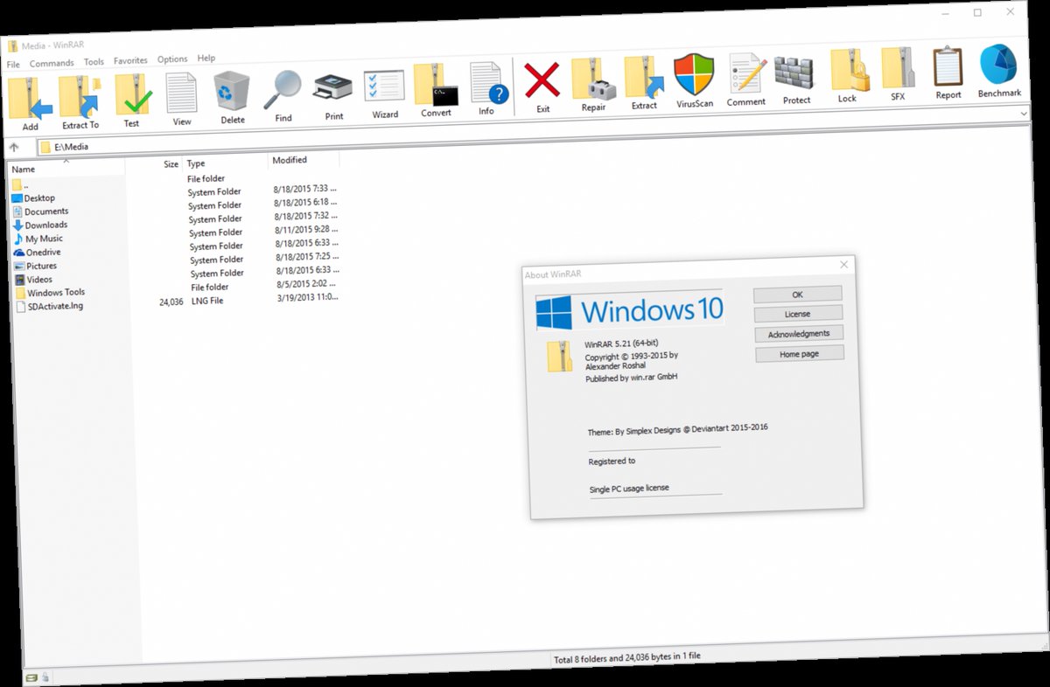Click the 24,036 size value in list
1050x687 pixels.
pyautogui.click(x=171, y=302)
